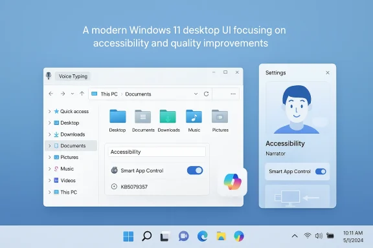Open the gray Documents folder icon
Screen dimensions: 373x248
[142, 116]
